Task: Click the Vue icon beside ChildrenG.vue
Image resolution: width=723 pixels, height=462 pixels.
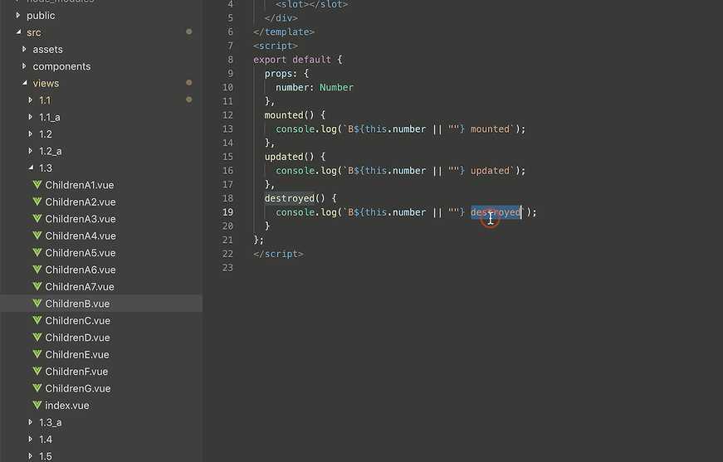Action: coord(37,388)
